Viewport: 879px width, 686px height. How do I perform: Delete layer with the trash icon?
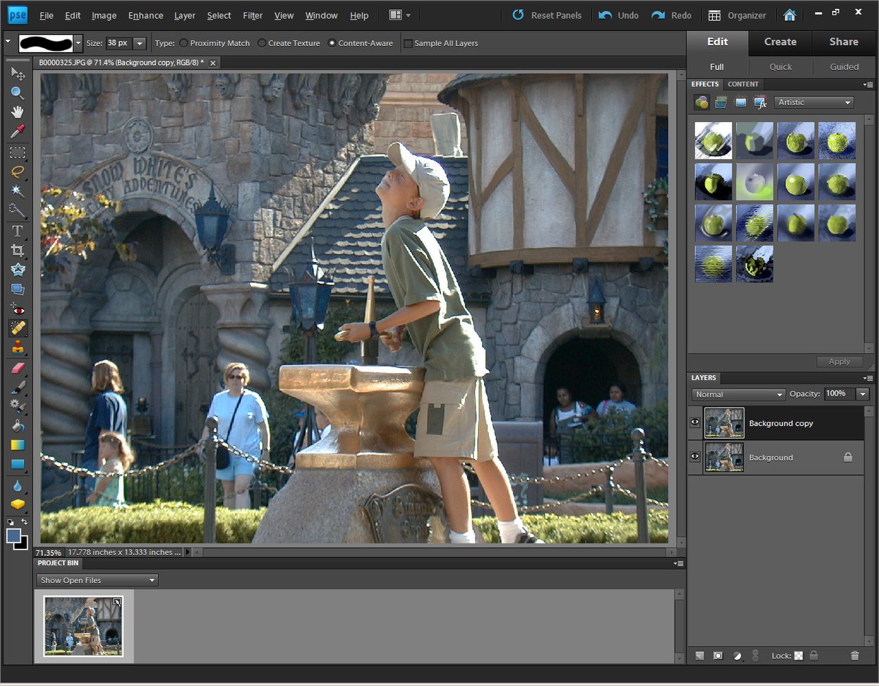click(854, 656)
